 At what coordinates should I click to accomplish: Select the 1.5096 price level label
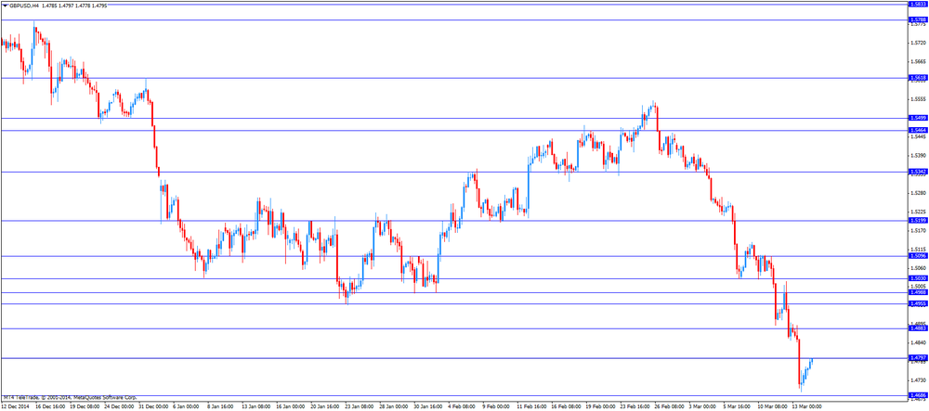[x=918, y=256]
